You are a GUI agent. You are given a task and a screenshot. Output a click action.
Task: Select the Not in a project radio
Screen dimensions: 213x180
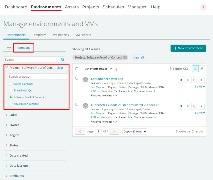point(11,84)
